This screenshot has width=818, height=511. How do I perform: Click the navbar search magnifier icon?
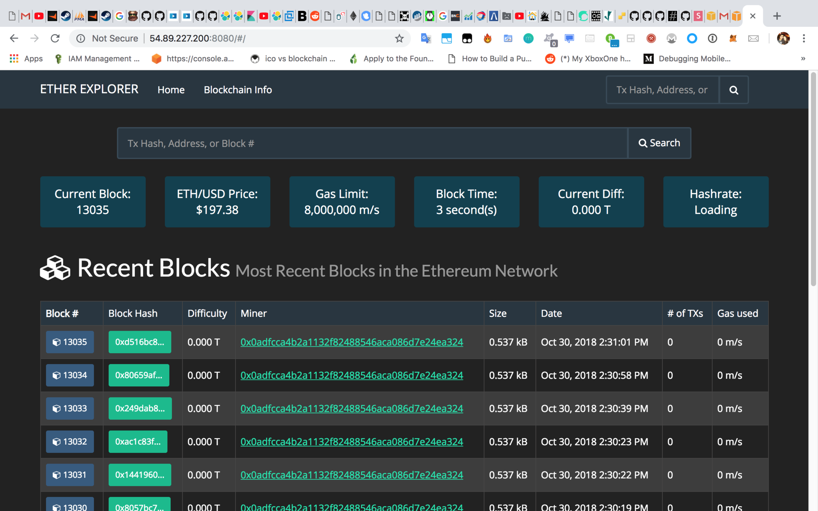point(734,90)
